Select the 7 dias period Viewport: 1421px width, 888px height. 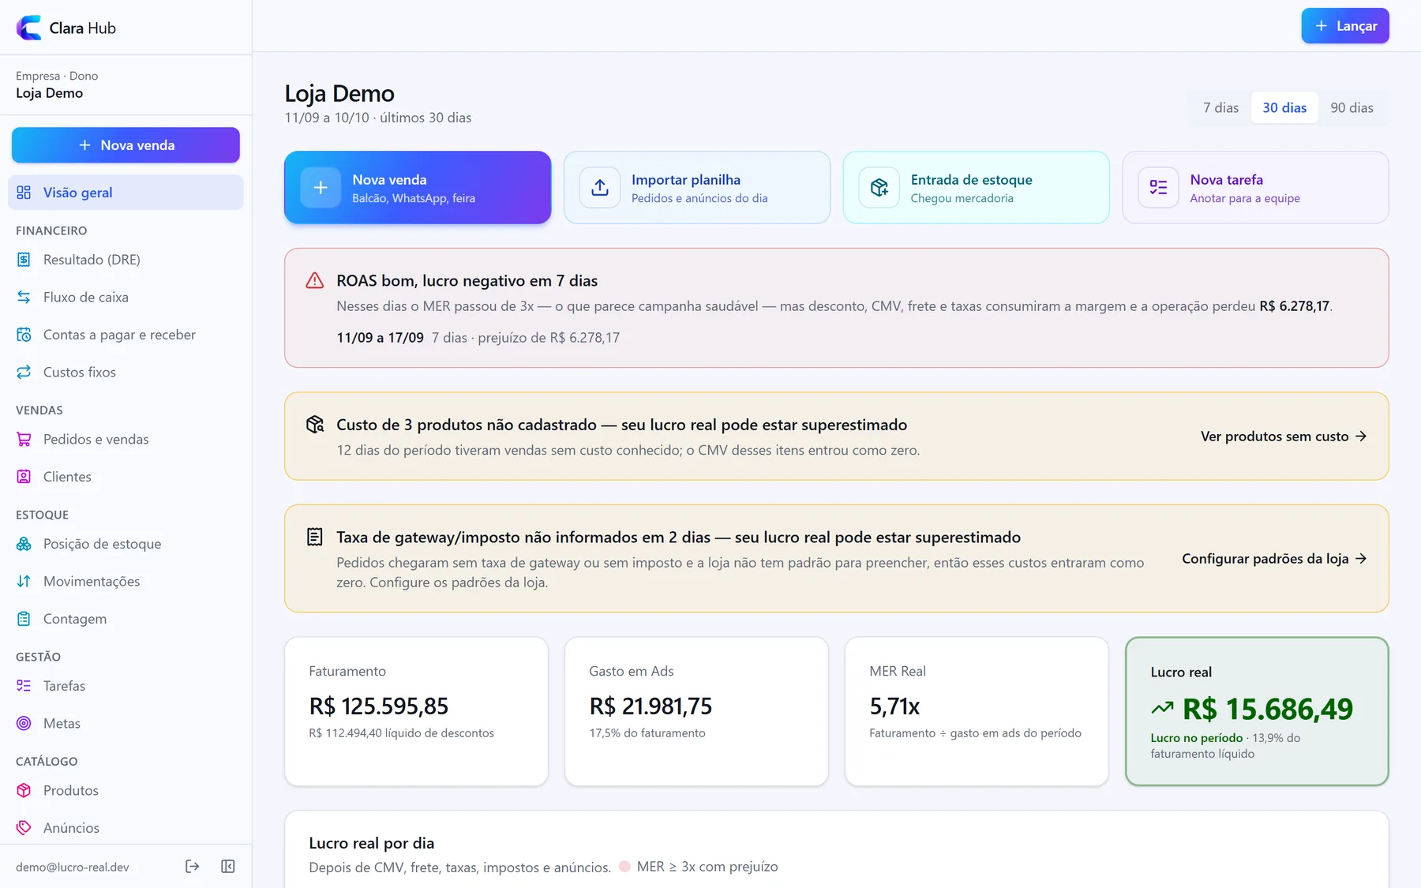(x=1220, y=108)
